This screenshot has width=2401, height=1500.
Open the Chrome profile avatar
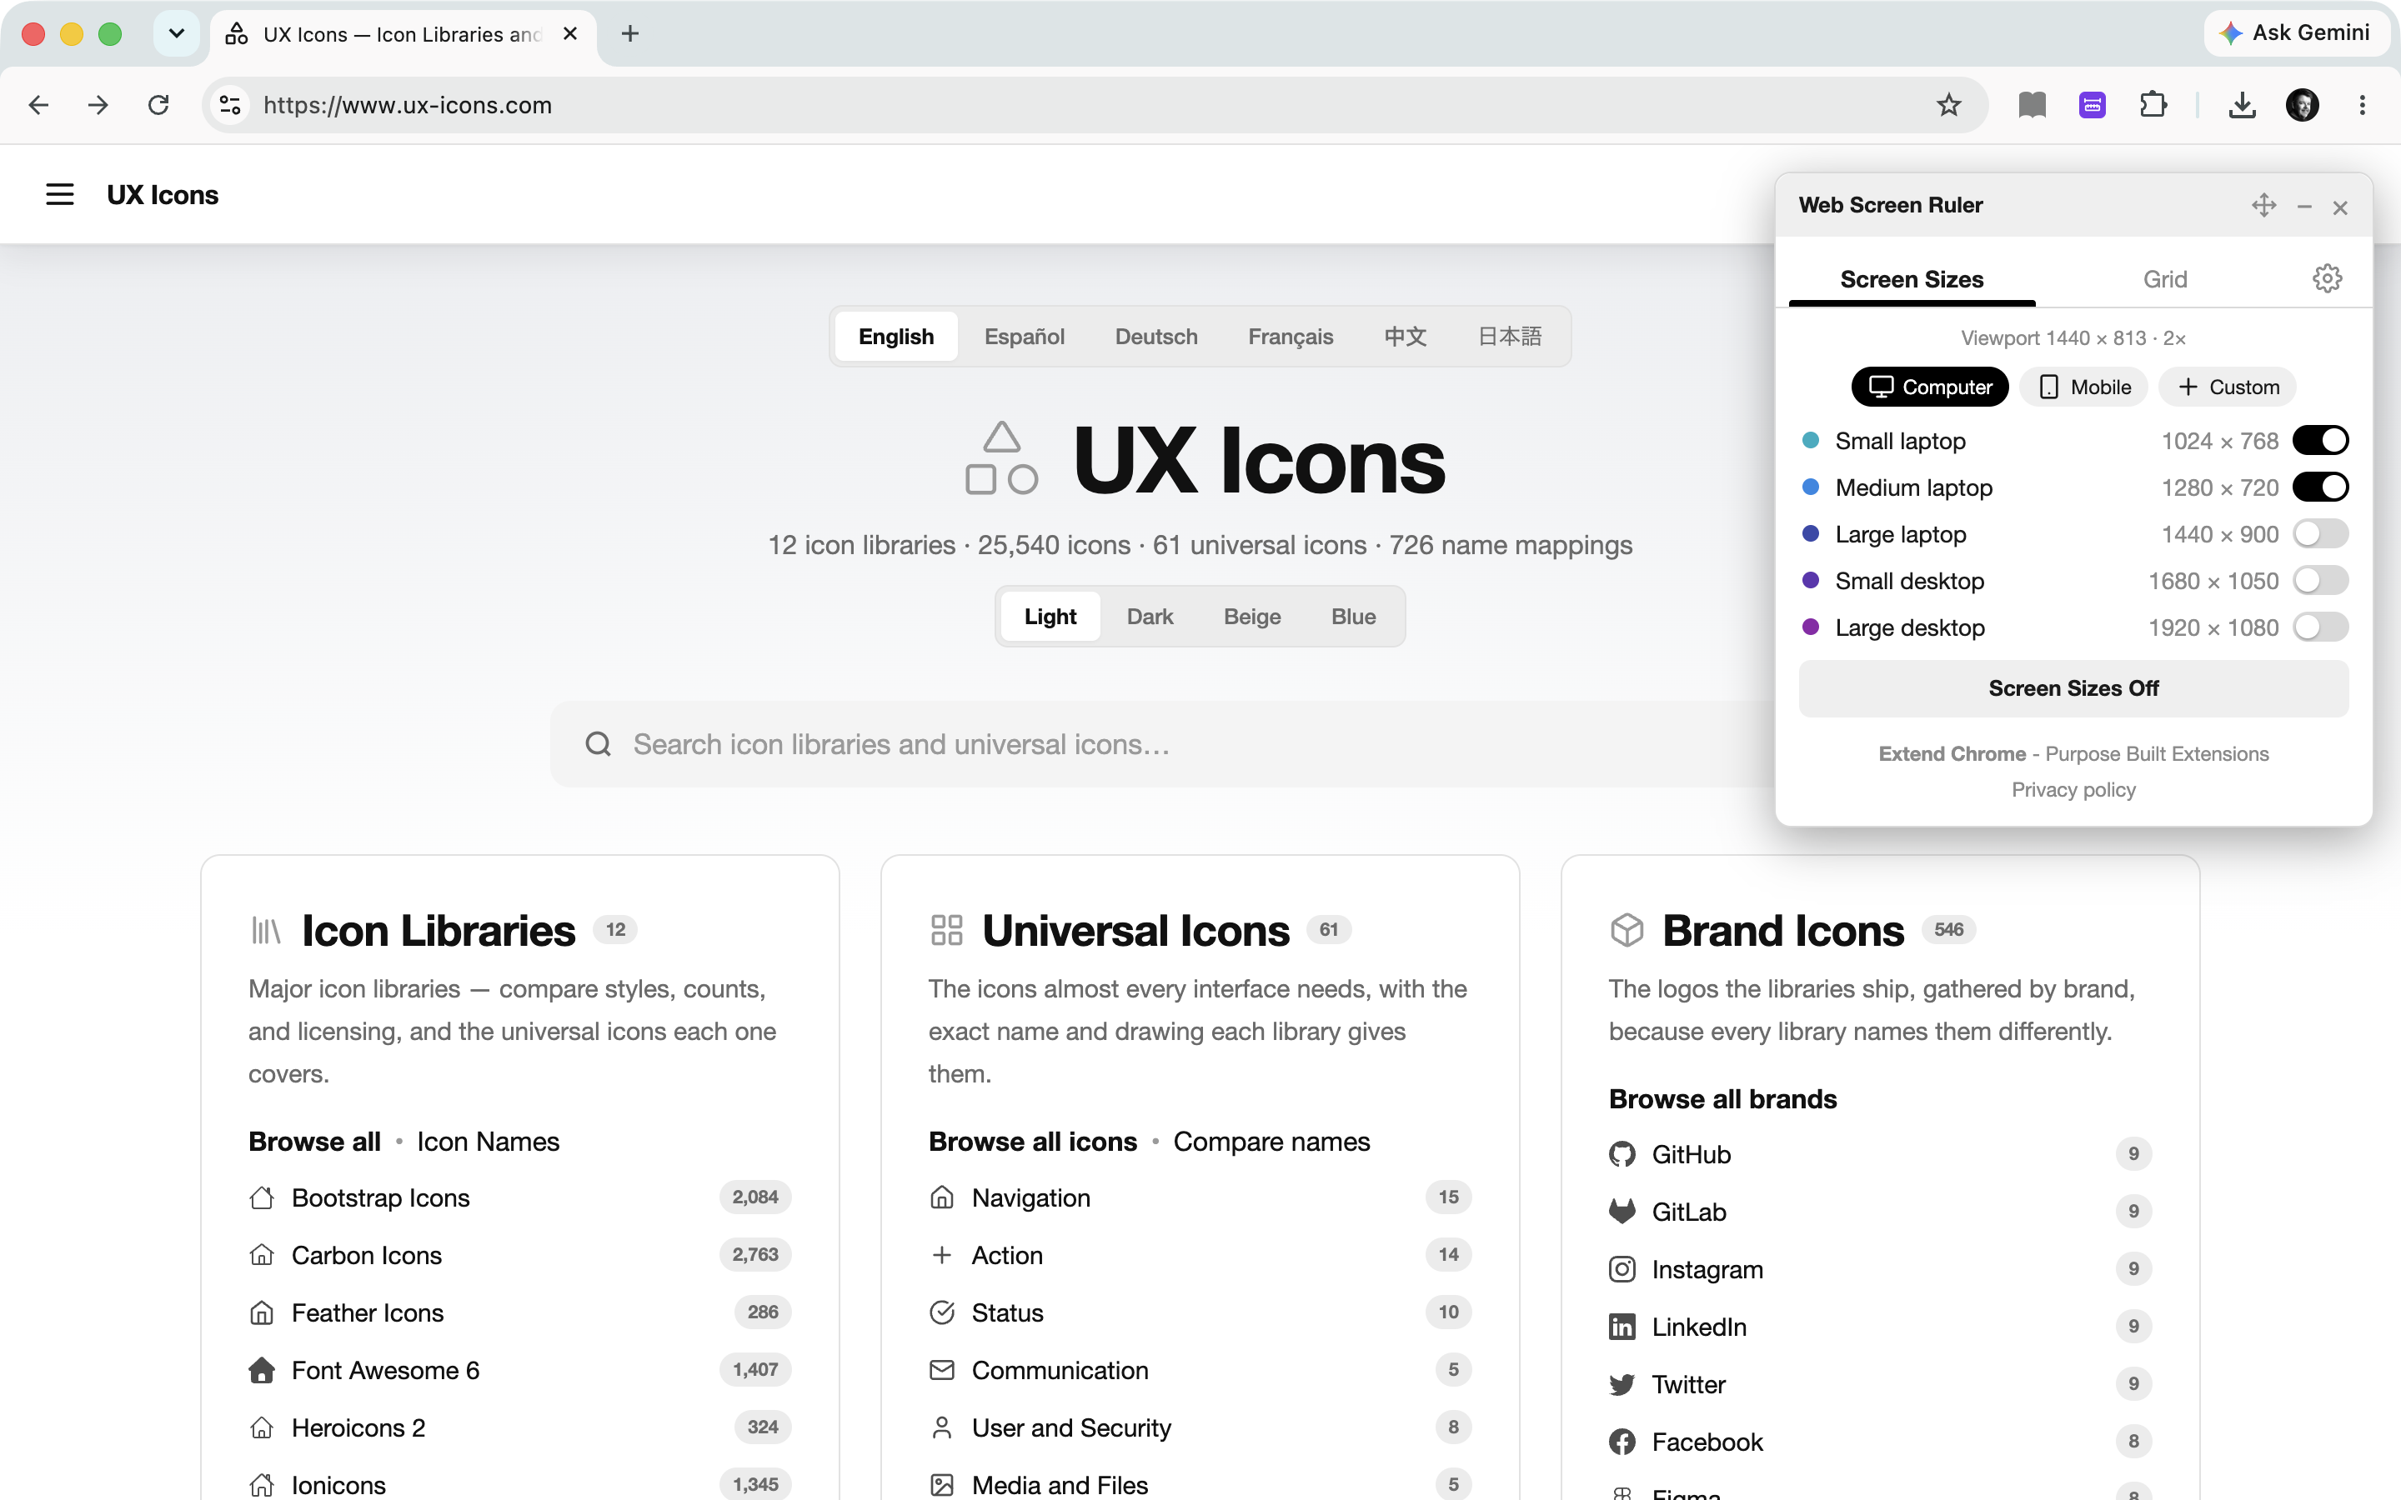[x=2302, y=105]
